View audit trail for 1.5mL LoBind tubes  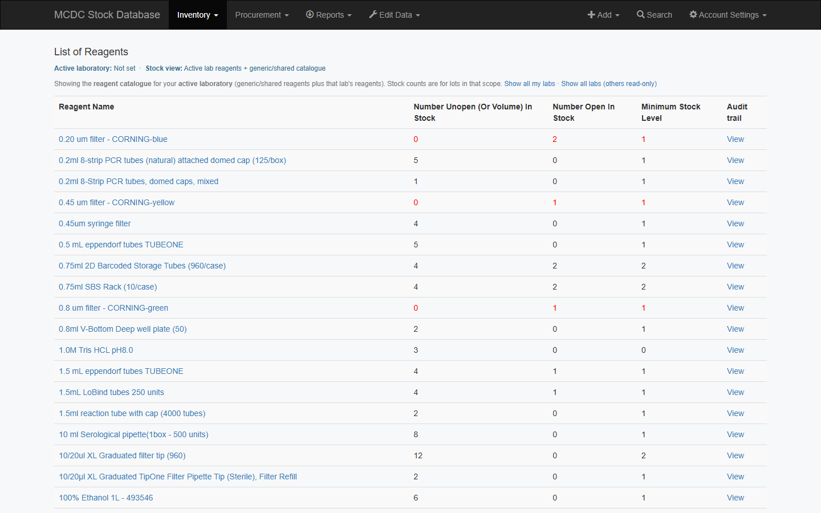click(x=735, y=392)
